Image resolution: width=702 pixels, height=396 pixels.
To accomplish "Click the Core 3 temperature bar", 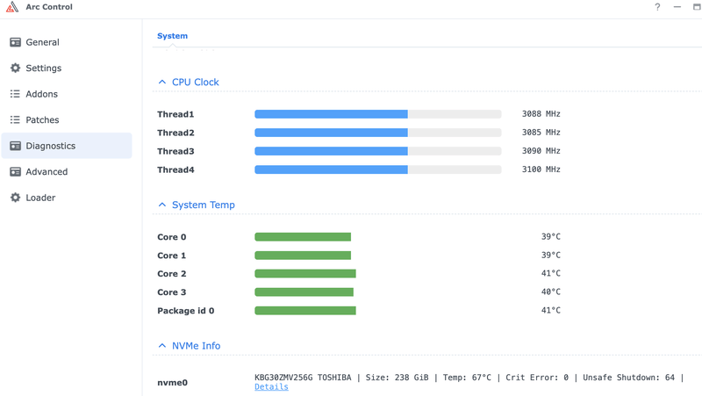I will (304, 292).
